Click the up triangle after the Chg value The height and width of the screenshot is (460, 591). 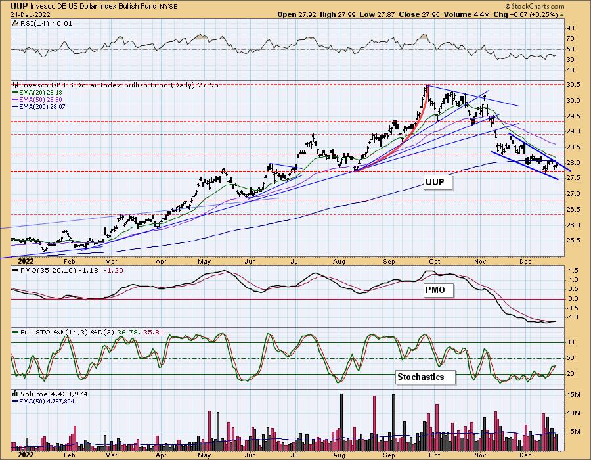(x=561, y=15)
